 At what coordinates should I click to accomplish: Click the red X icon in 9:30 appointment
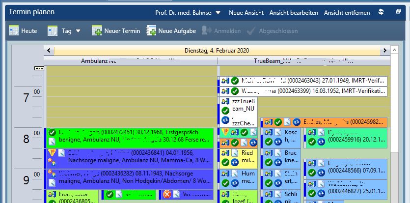[166, 195]
